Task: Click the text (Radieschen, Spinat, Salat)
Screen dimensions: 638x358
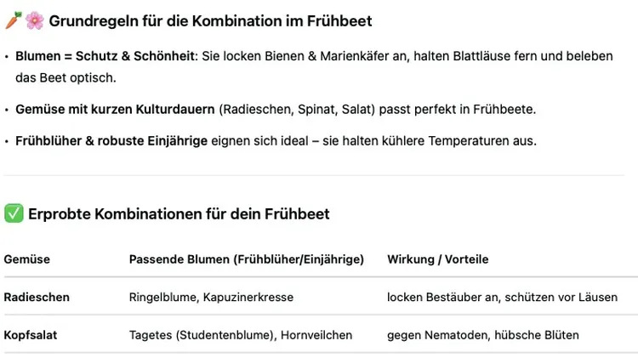Action: (297, 110)
